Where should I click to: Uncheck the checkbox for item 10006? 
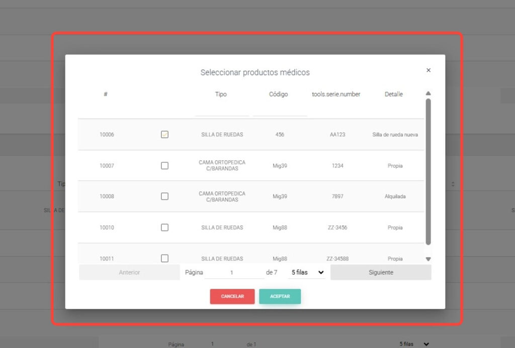point(164,135)
